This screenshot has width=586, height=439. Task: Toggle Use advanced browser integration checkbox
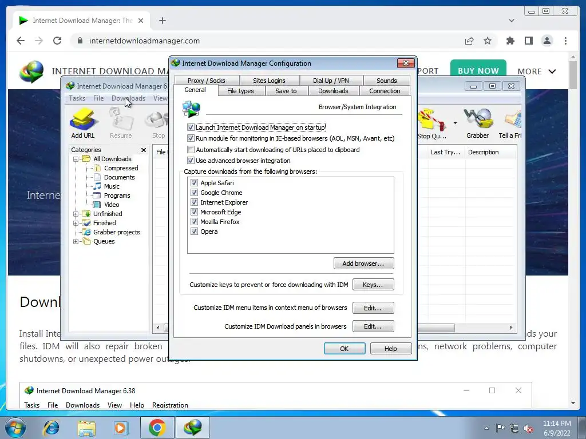(191, 161)
